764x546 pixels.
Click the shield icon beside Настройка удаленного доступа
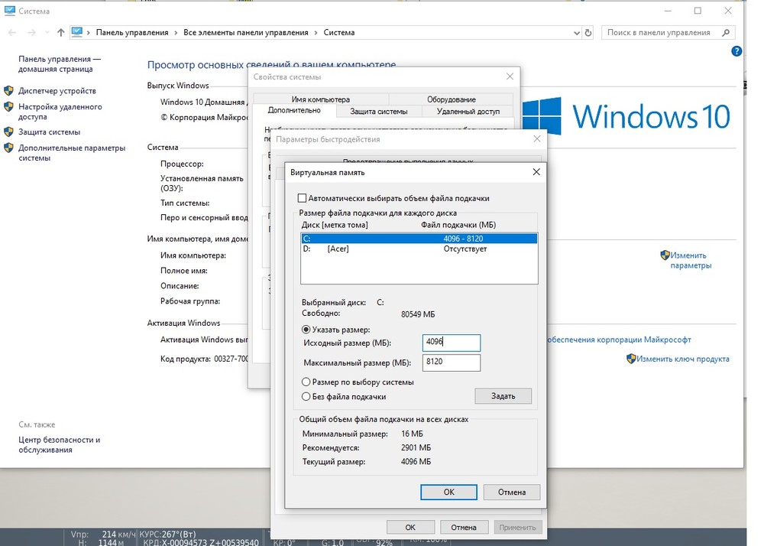pos(8,107)
